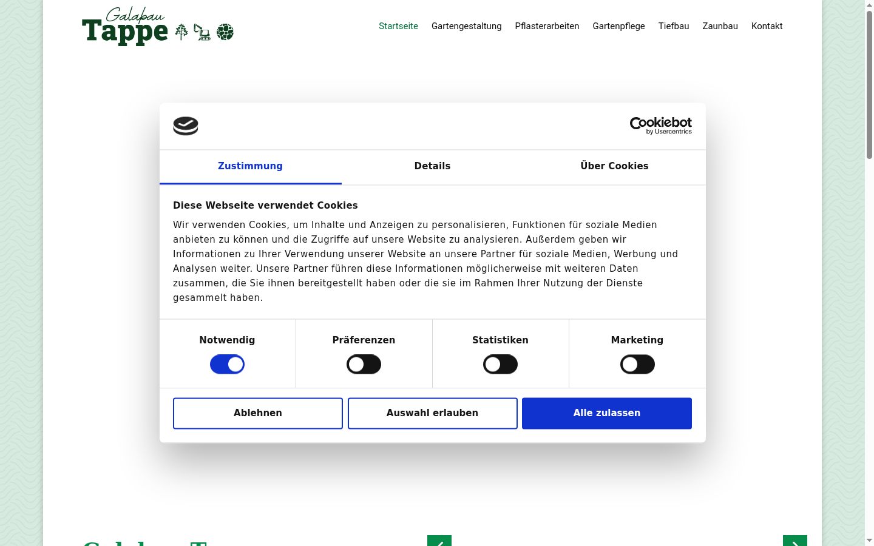Open Pflasterarbeiten navigation link
Viewport: 874px width, 546px height.
coord(547,26)
